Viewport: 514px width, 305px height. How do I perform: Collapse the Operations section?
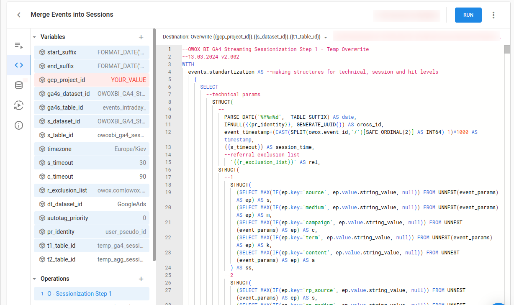(34, 279)
